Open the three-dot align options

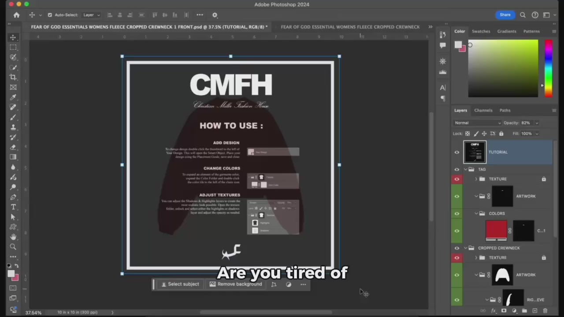pos(200,15)
